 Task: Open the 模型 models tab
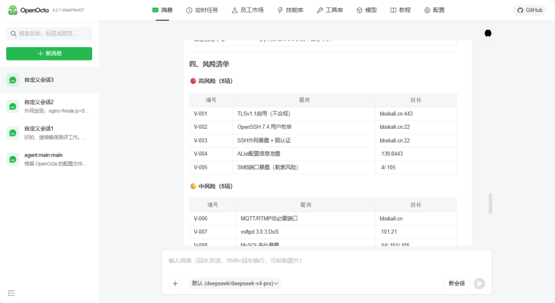click(x=367, y=10)
